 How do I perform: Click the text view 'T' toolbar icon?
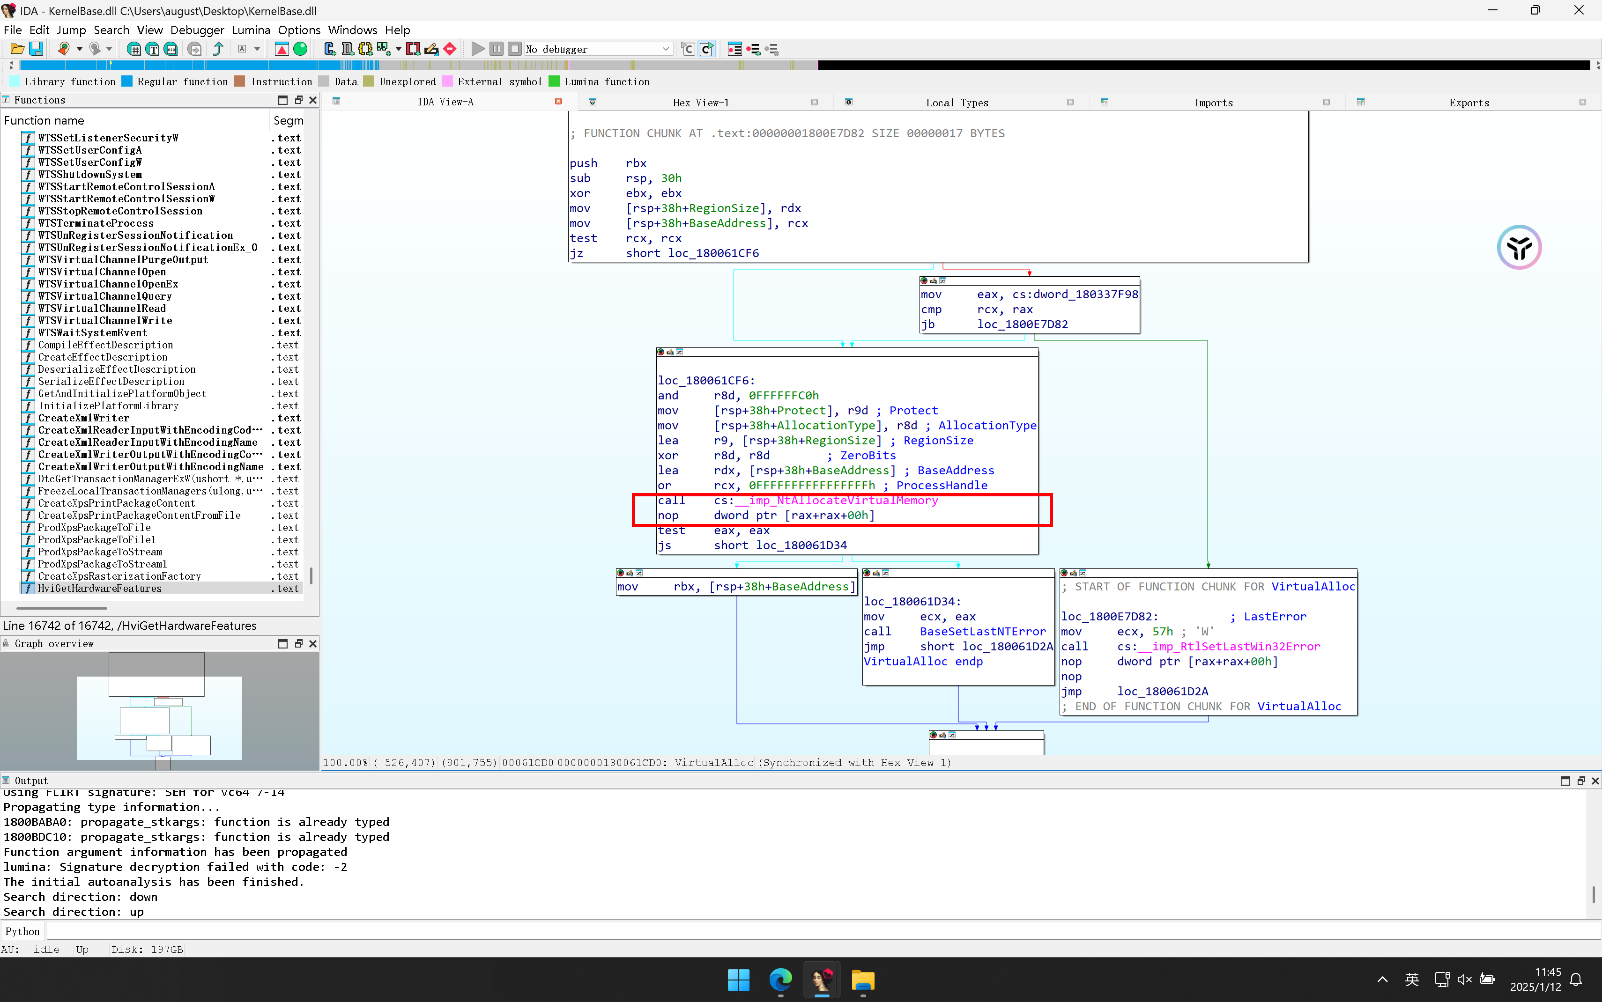pyautogui.click(x=152, y=49)
